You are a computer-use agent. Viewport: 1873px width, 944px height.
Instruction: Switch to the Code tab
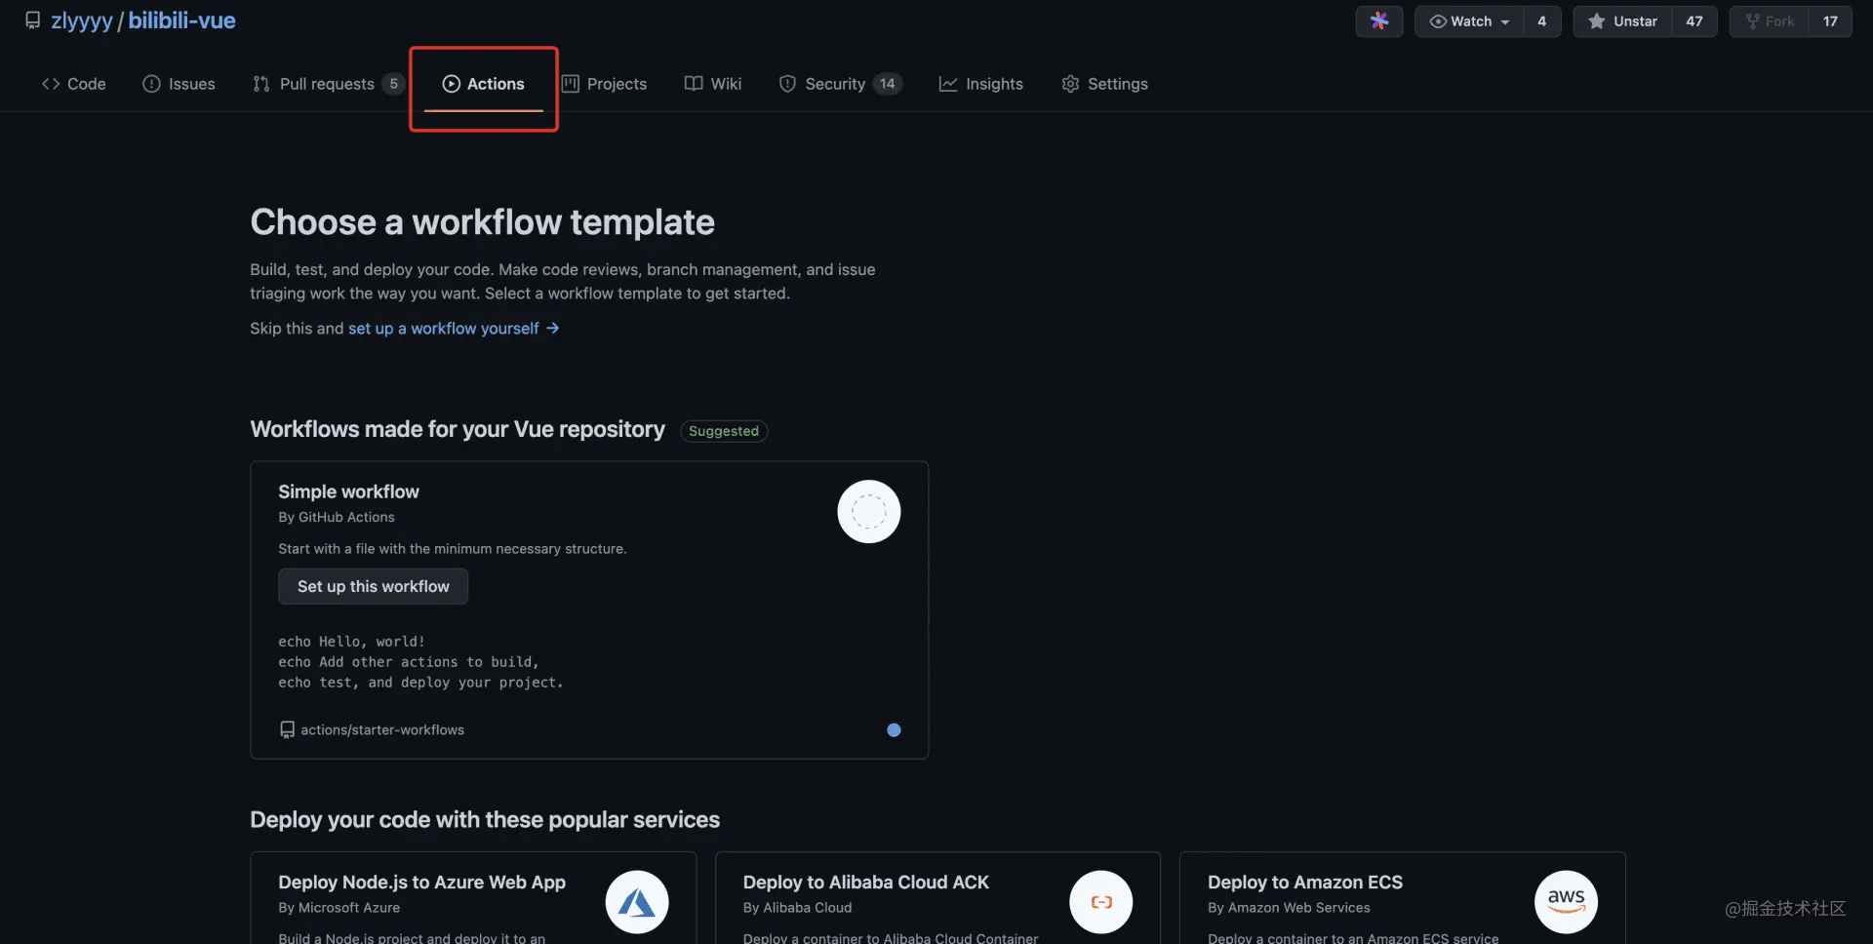pos(73,84)
